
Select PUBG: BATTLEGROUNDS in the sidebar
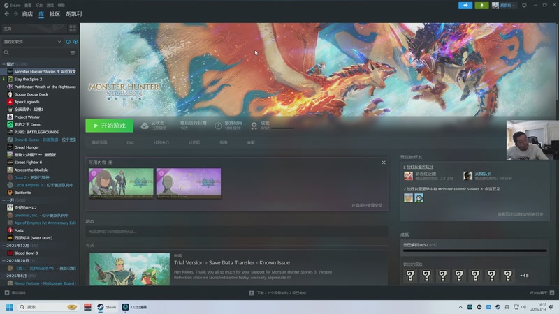coord(36,132)
